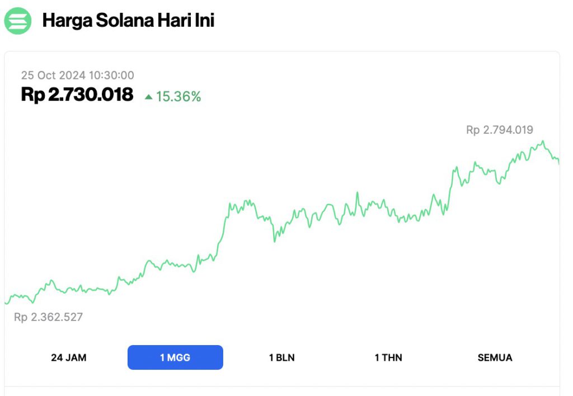Click the green upward triangle indicator
Image resolution: width=573 pixels, height=396 pixels.
[x=148, y=97]
